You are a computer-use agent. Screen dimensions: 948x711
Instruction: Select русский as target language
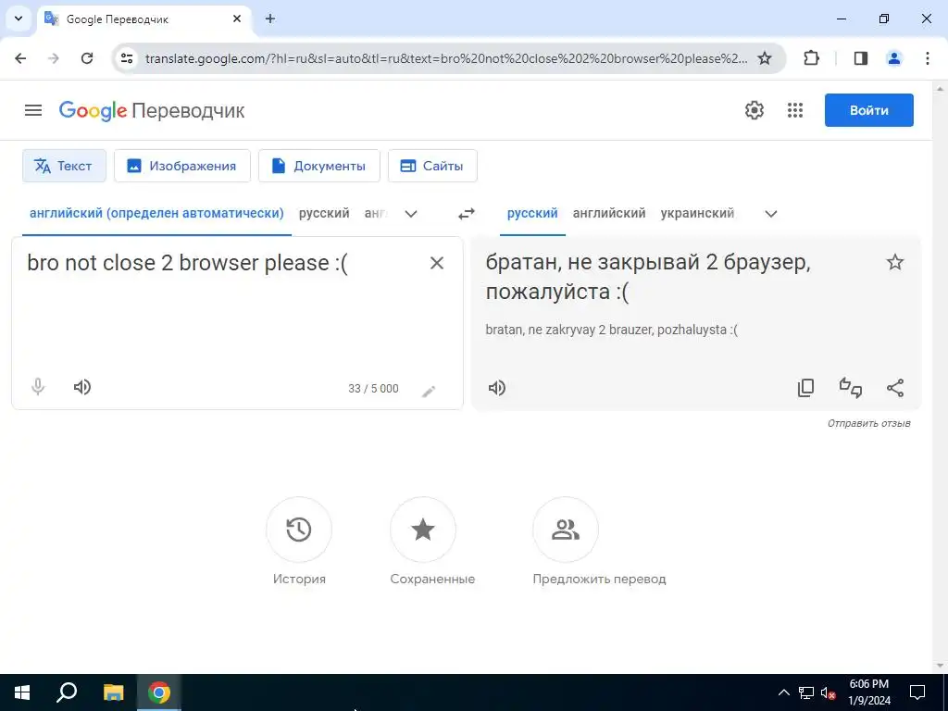point(532,214)
